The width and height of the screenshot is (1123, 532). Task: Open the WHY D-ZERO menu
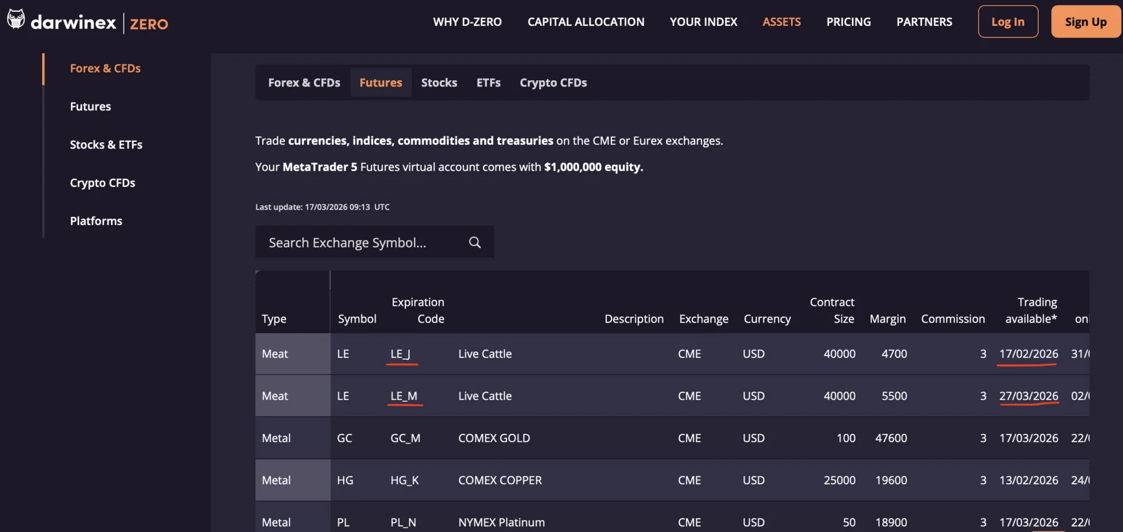[x=467, y=22]
